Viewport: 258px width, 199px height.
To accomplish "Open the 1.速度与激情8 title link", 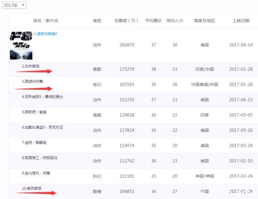I will click(x=46, y=34).
